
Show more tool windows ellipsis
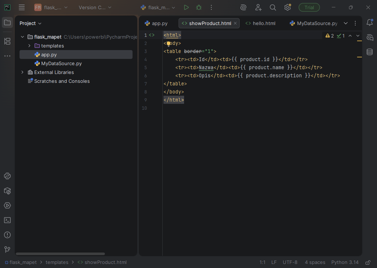tap(7, 56)
